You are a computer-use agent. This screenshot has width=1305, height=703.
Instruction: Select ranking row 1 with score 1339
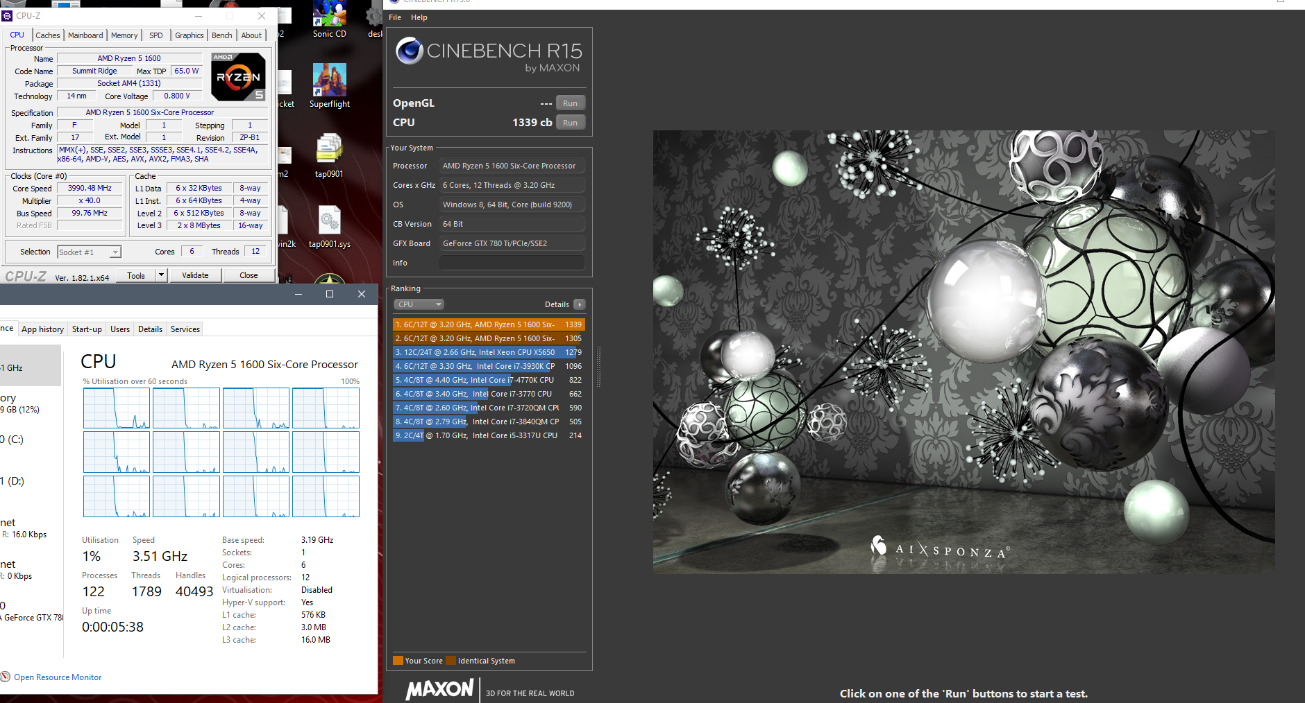[x=489, y=324]
